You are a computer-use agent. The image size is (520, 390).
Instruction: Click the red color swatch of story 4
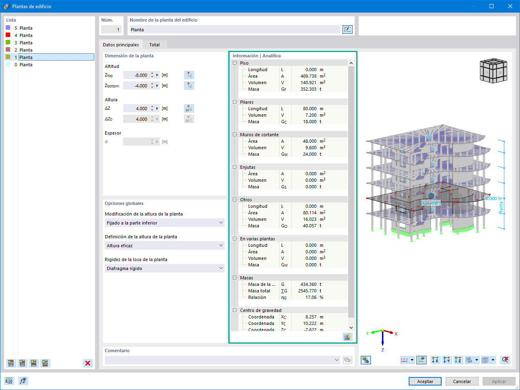pos(8,35)
